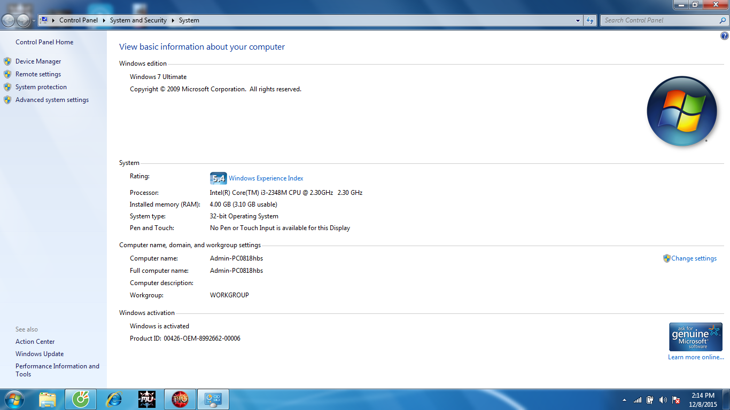Open the red round game taskbar icon
730x410 pixels.
(180, 399)
